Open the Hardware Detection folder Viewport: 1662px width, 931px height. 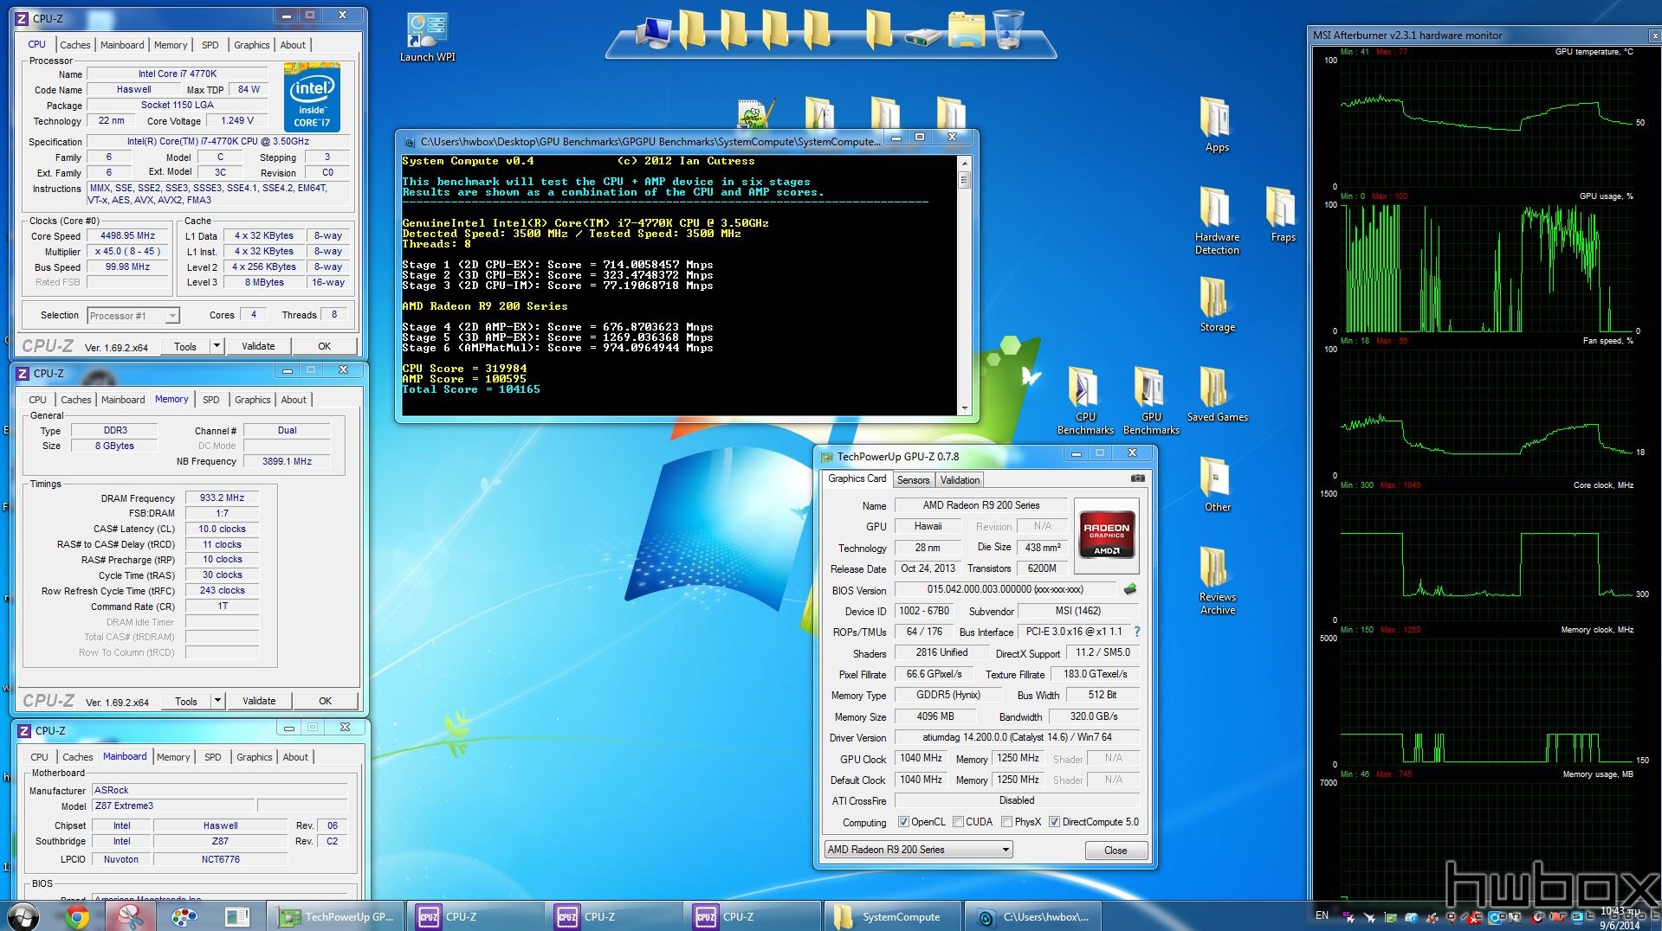[x=1217, y=221]
